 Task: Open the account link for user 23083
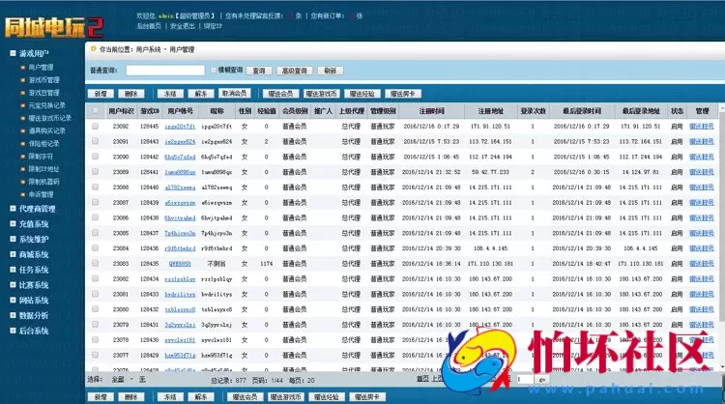pyautogui.click(x=180, y=264)
